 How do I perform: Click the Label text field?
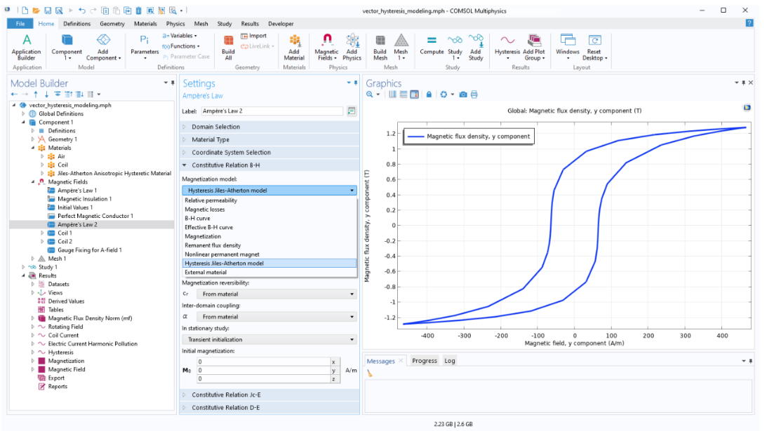coord(272,111)
